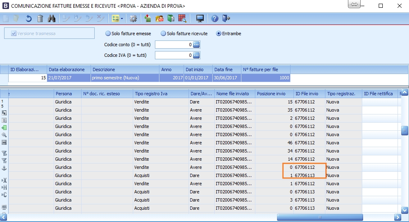409x222 pixels.
Task: Expand the list view toolbar dropdown arrow
Action: [122, 18]
